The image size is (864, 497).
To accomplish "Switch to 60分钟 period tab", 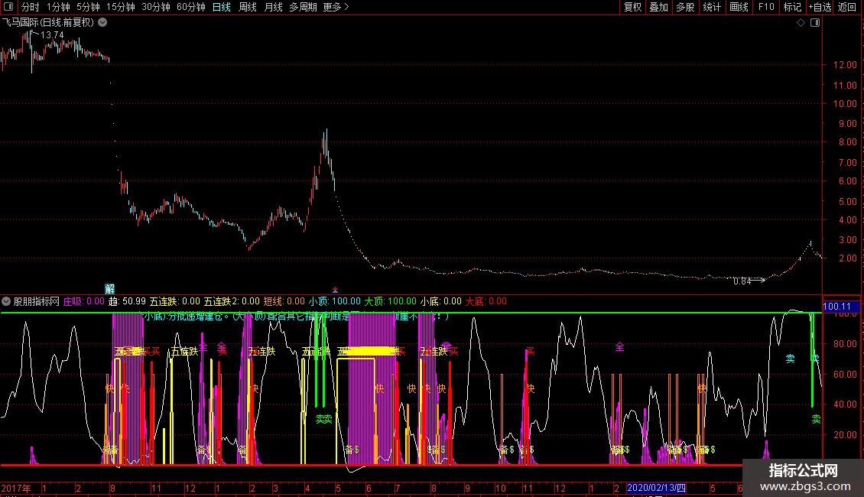I will pyautogui.click(x=191, y=8).
